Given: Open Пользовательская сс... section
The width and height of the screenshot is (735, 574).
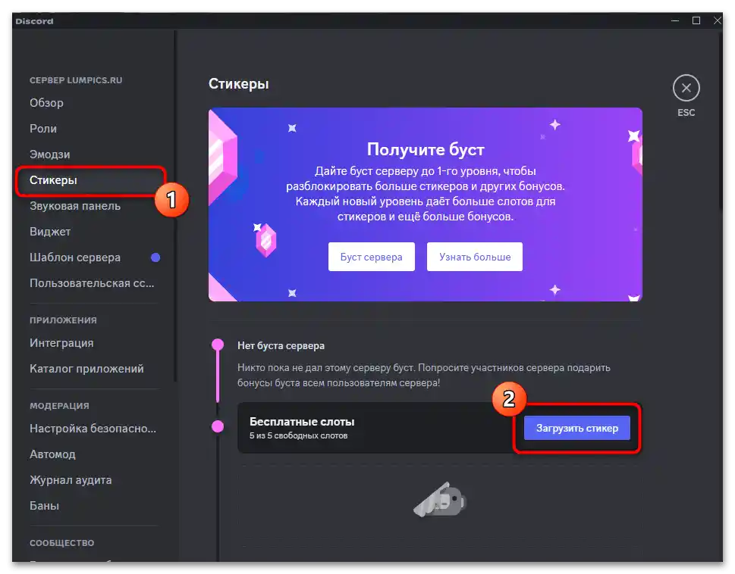Looking at the screenshot, I should (x=93, y=283).
